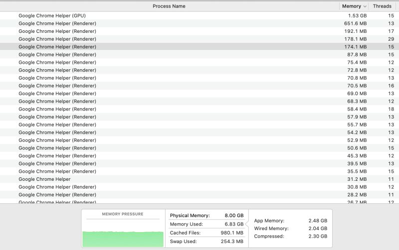
Task: Click the MEMORY PRESSURE heading
Action: click(123, 214)
